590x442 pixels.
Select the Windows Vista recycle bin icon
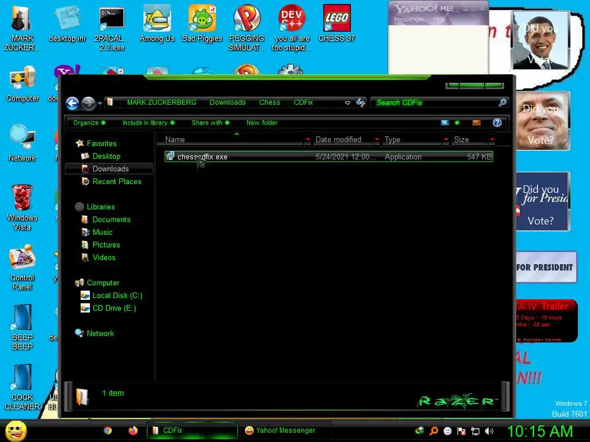[x=22, y=207]
